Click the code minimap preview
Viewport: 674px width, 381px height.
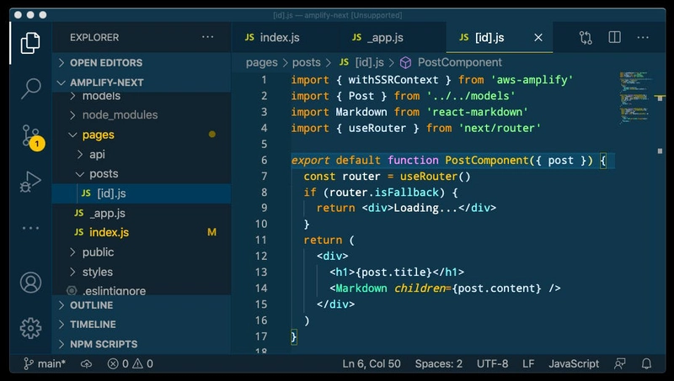(x=635, y=97)
